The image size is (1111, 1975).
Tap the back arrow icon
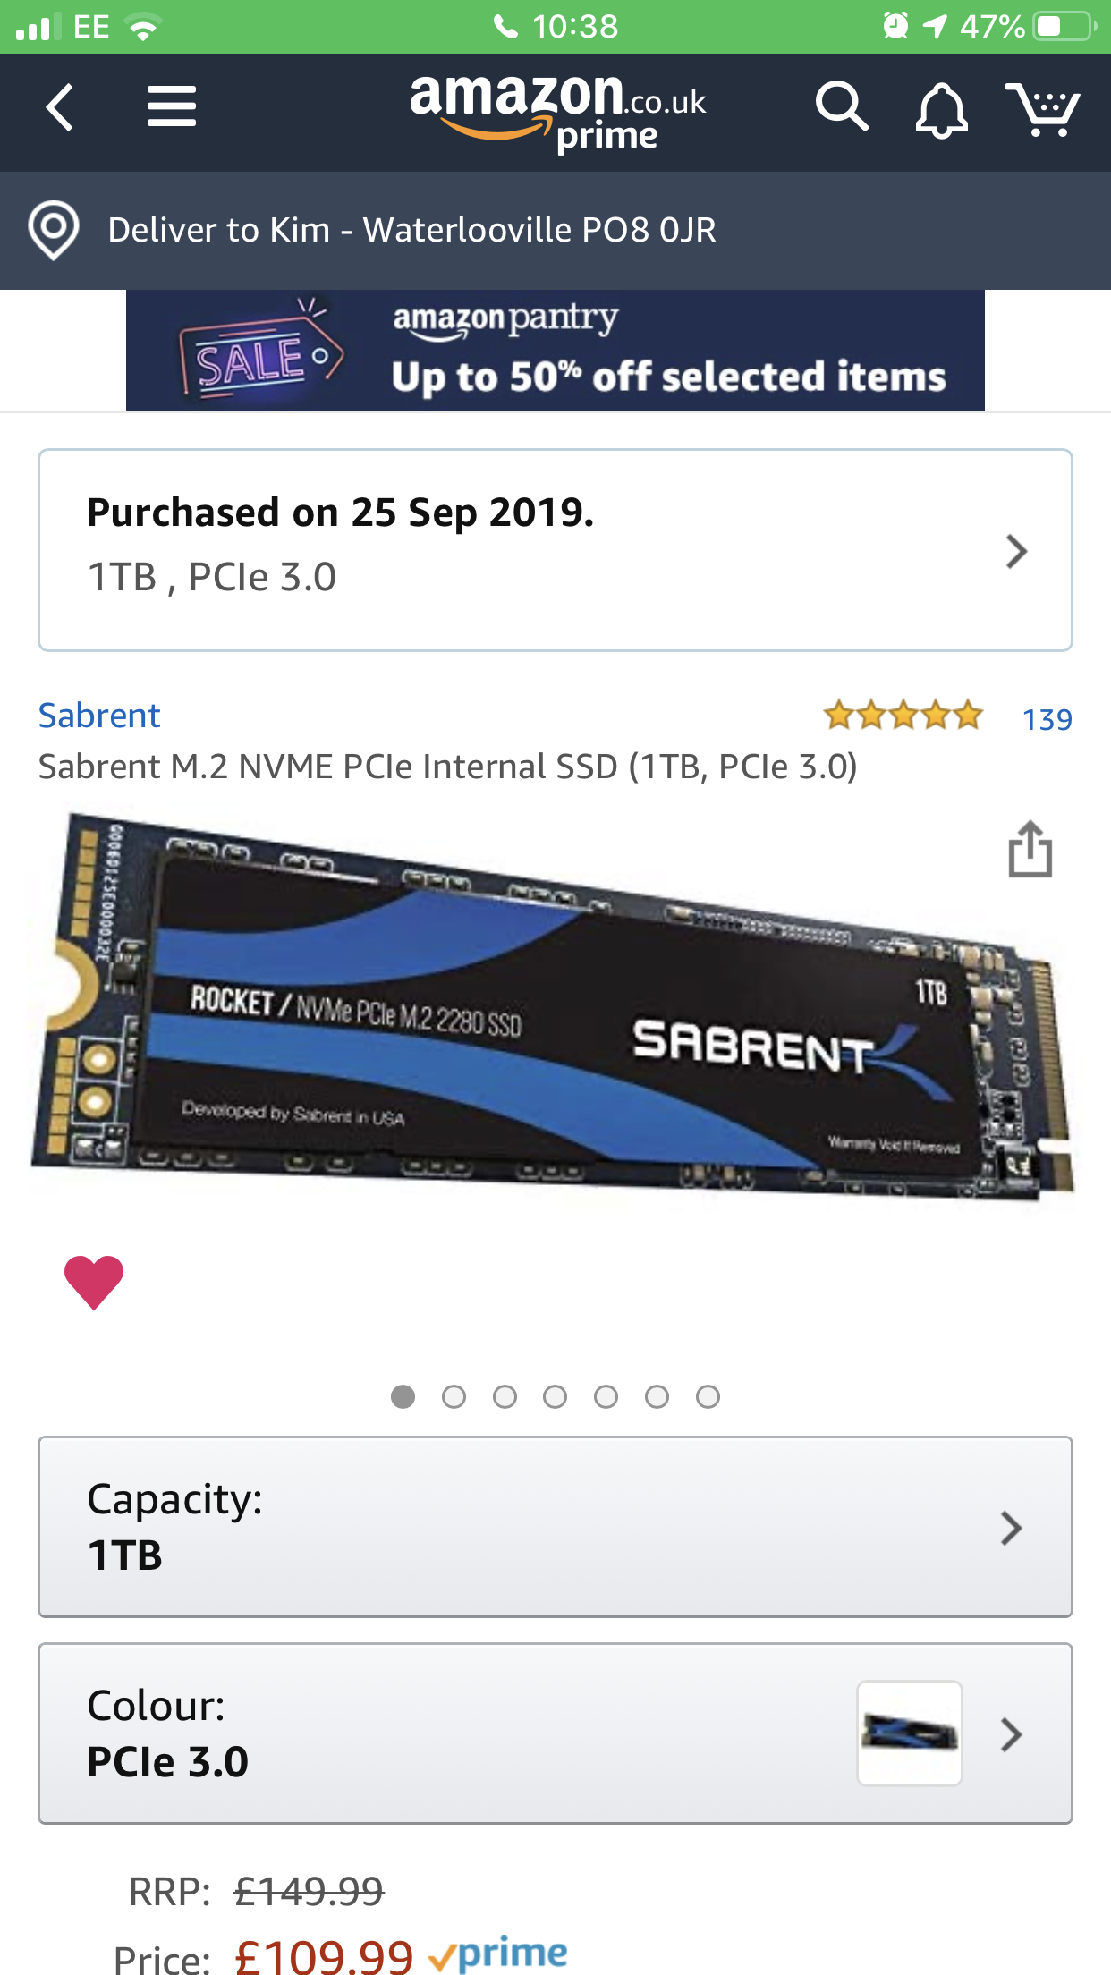click(60, 108)
